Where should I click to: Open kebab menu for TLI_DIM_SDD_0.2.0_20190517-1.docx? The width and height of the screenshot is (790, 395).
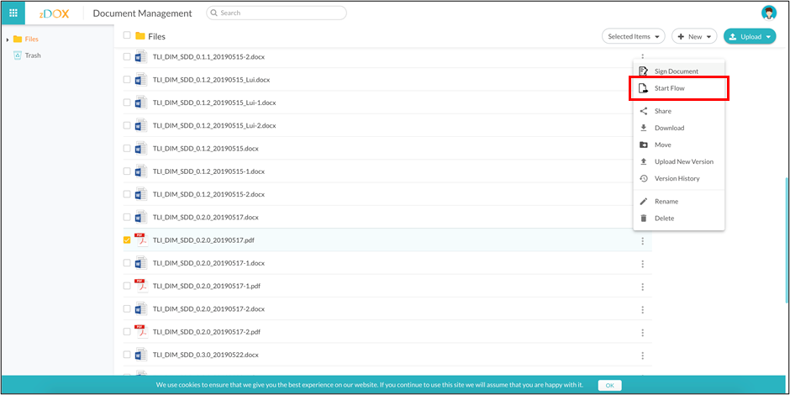(642, 264)
